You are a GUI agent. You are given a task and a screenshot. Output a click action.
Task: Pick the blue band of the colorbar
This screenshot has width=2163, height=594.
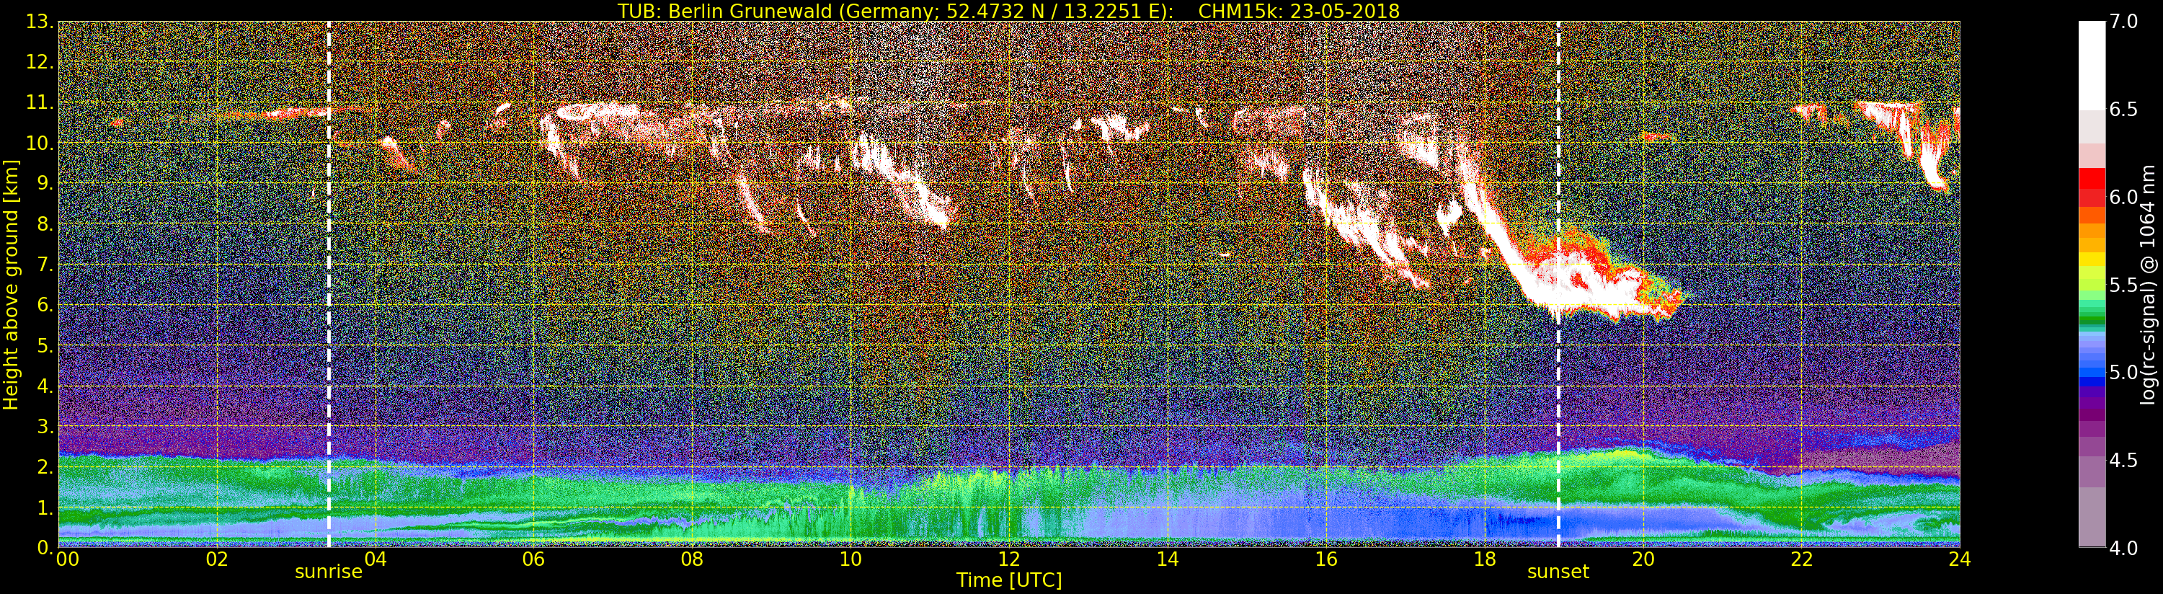pyautogui.click(x=2092, y=372)
